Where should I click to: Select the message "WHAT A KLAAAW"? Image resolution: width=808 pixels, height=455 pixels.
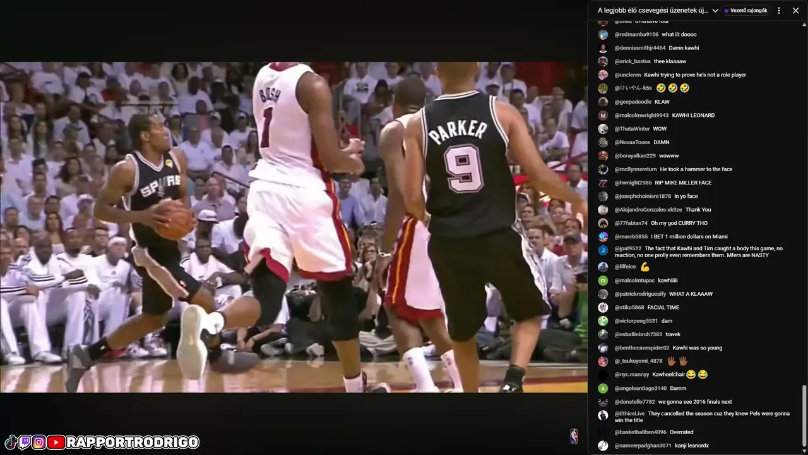[691, 294]
